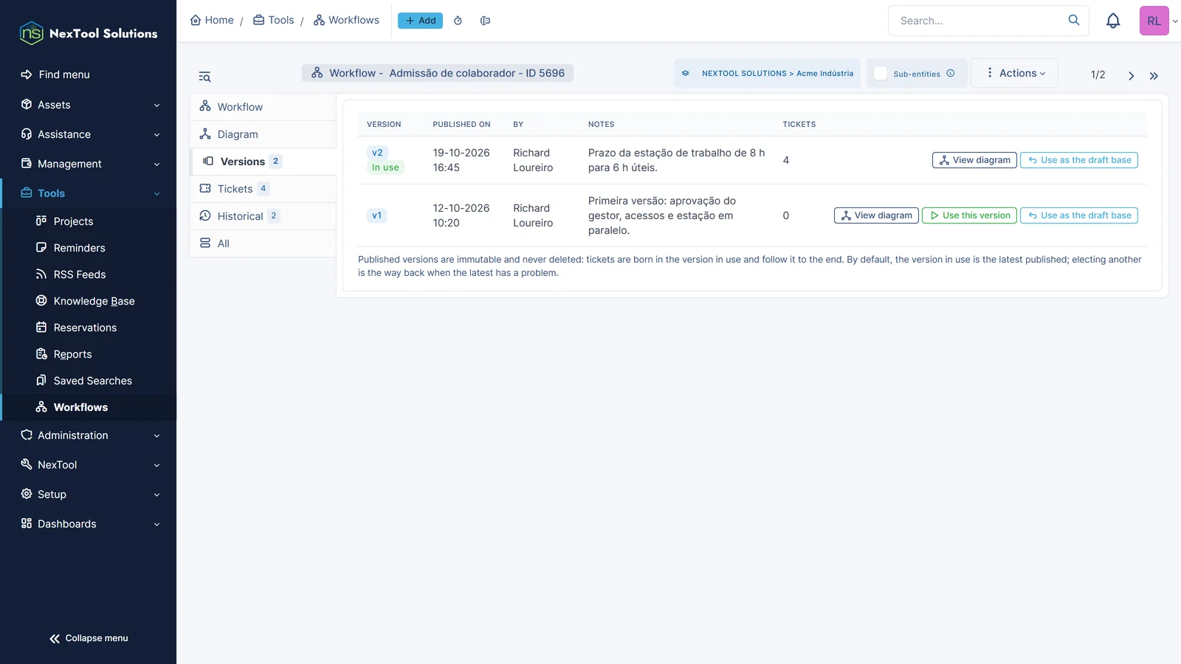Click Collapse menu
Image resolution: width=1181 pixels, height=664 pixels.
click(89, 638)
